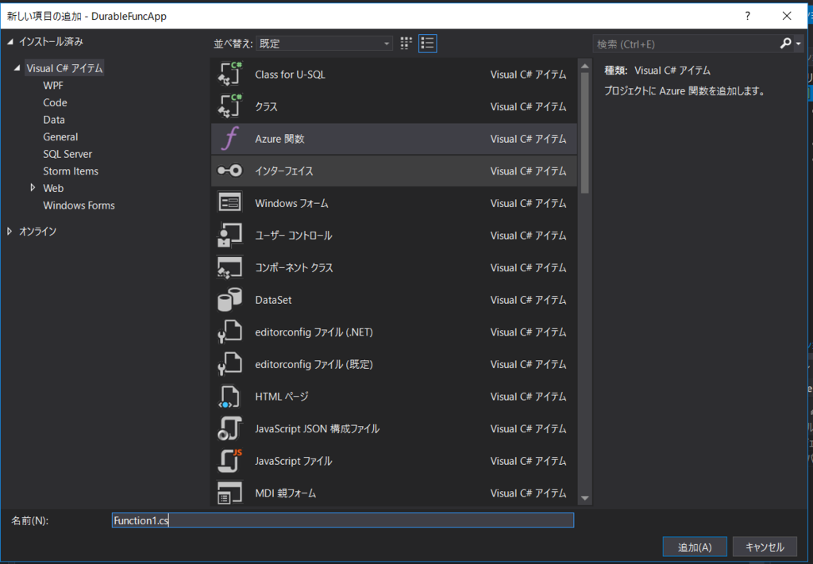Click the HTML ページ template icon
The width and height of the screenshot is (813, 564).
[229, 396]
